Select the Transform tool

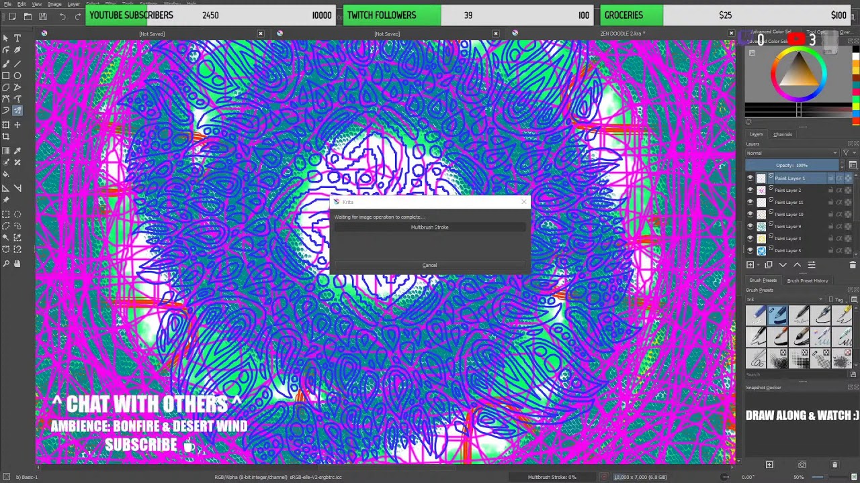click(6, 125)
